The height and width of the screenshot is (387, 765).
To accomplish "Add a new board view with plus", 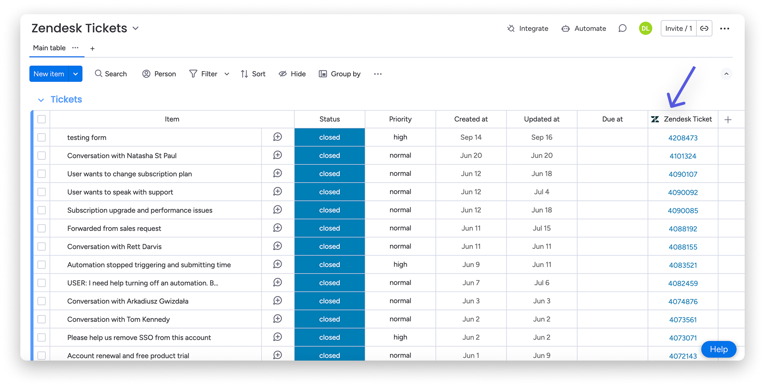I will tap(93, 48).
